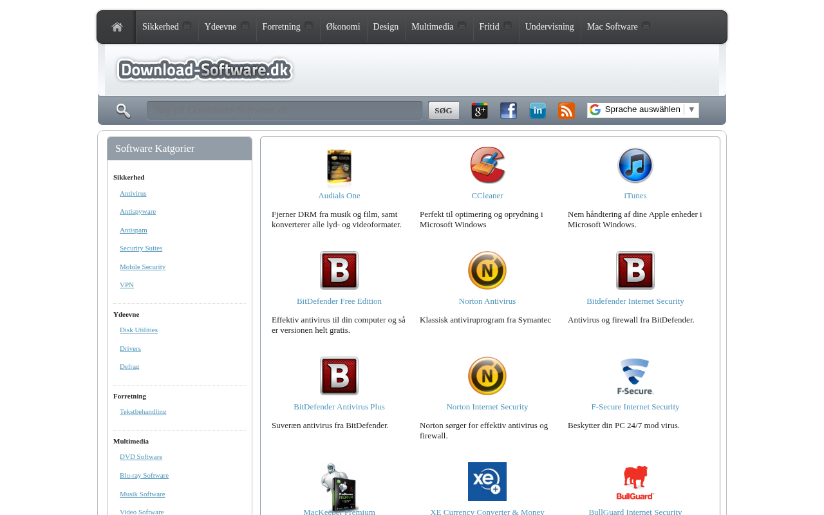Open the Undervisning menu item
The width and height of the screenshot is (824, 515).
point(549,27)
